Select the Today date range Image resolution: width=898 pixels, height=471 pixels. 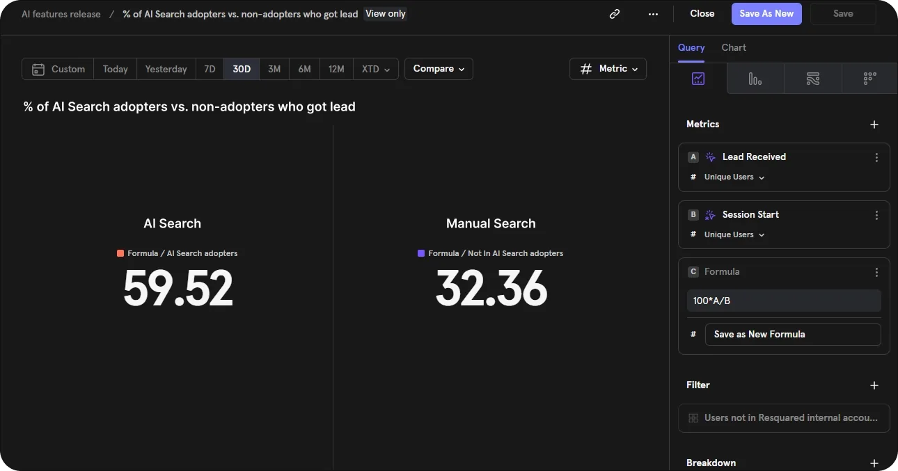[x=115, y=69]
